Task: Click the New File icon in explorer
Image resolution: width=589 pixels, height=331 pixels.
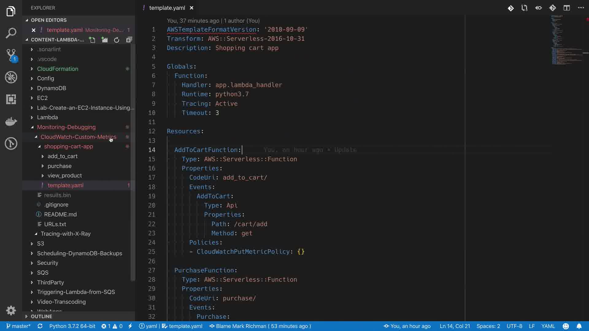Action: tap(92, 40)
